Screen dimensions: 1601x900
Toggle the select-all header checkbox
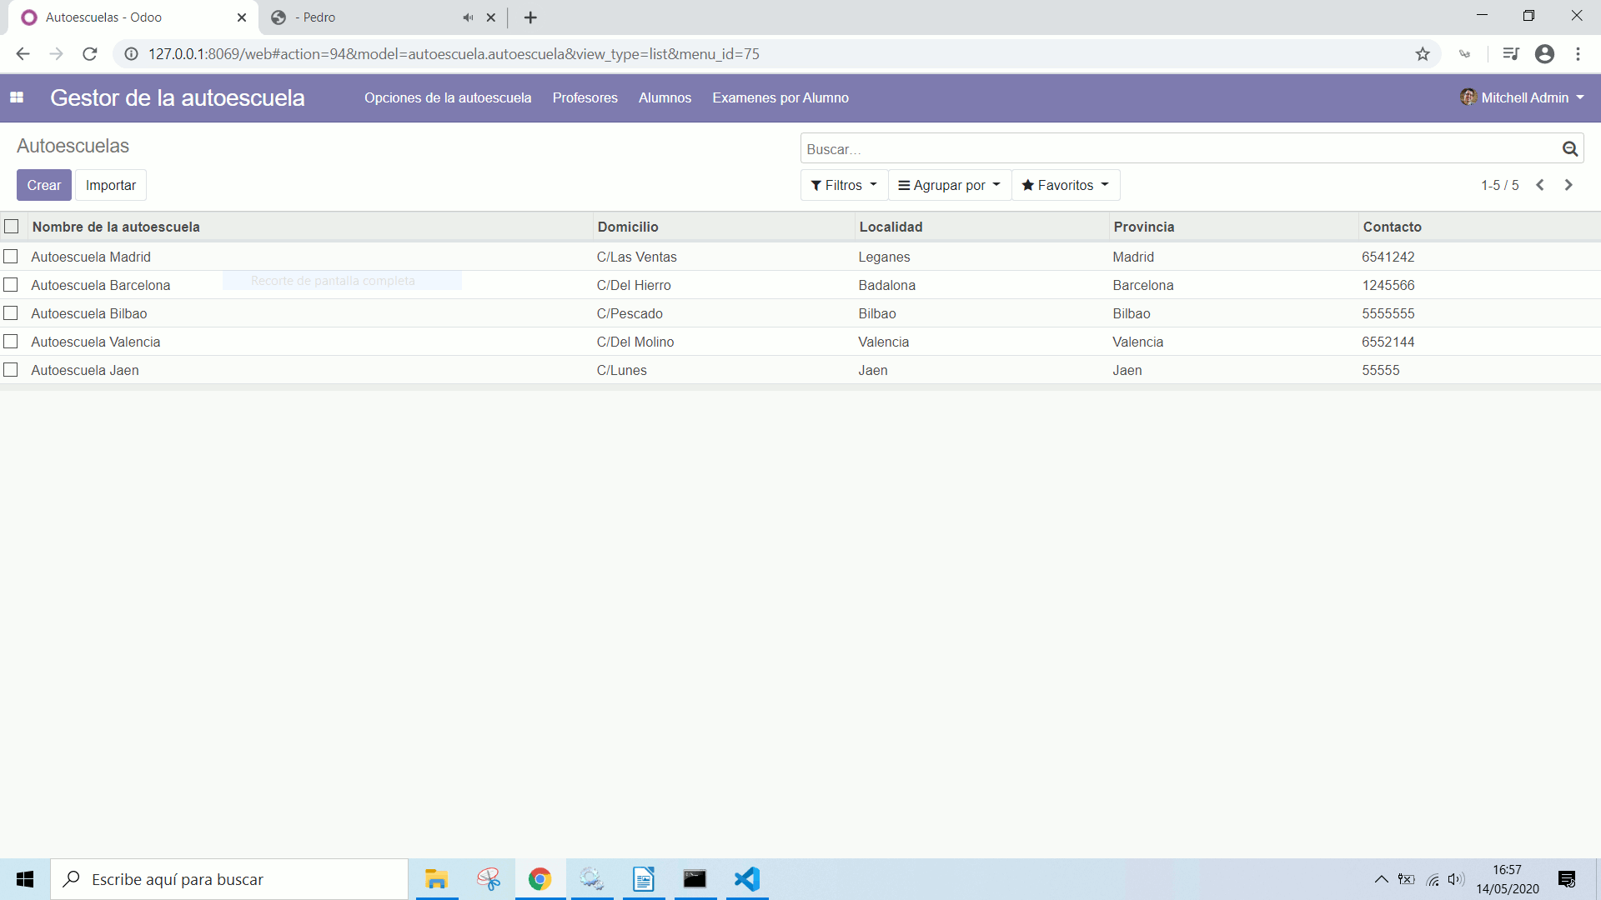tap(12, 227)
